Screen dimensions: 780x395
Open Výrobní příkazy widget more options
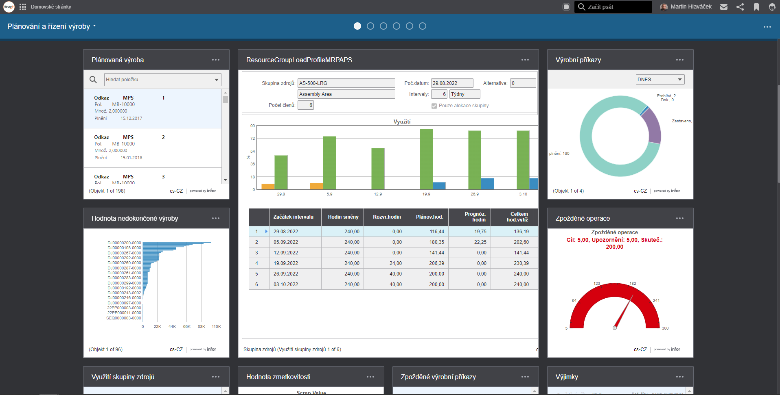click(x=679, y=60)
